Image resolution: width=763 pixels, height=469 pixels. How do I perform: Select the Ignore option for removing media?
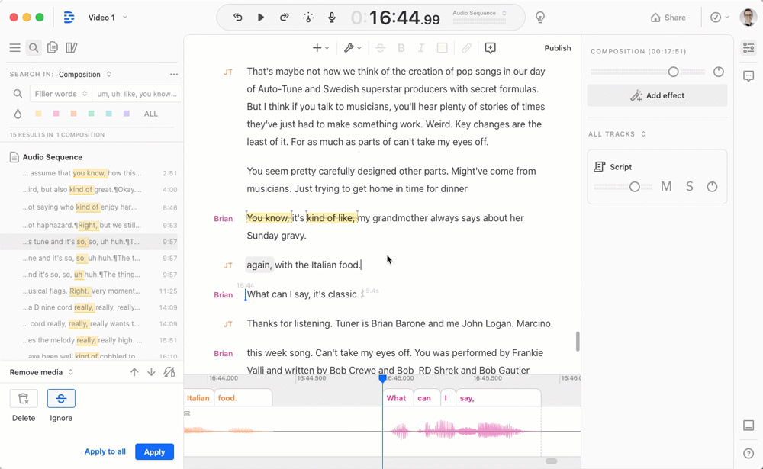pyautogui.click(x=61, y=398)
